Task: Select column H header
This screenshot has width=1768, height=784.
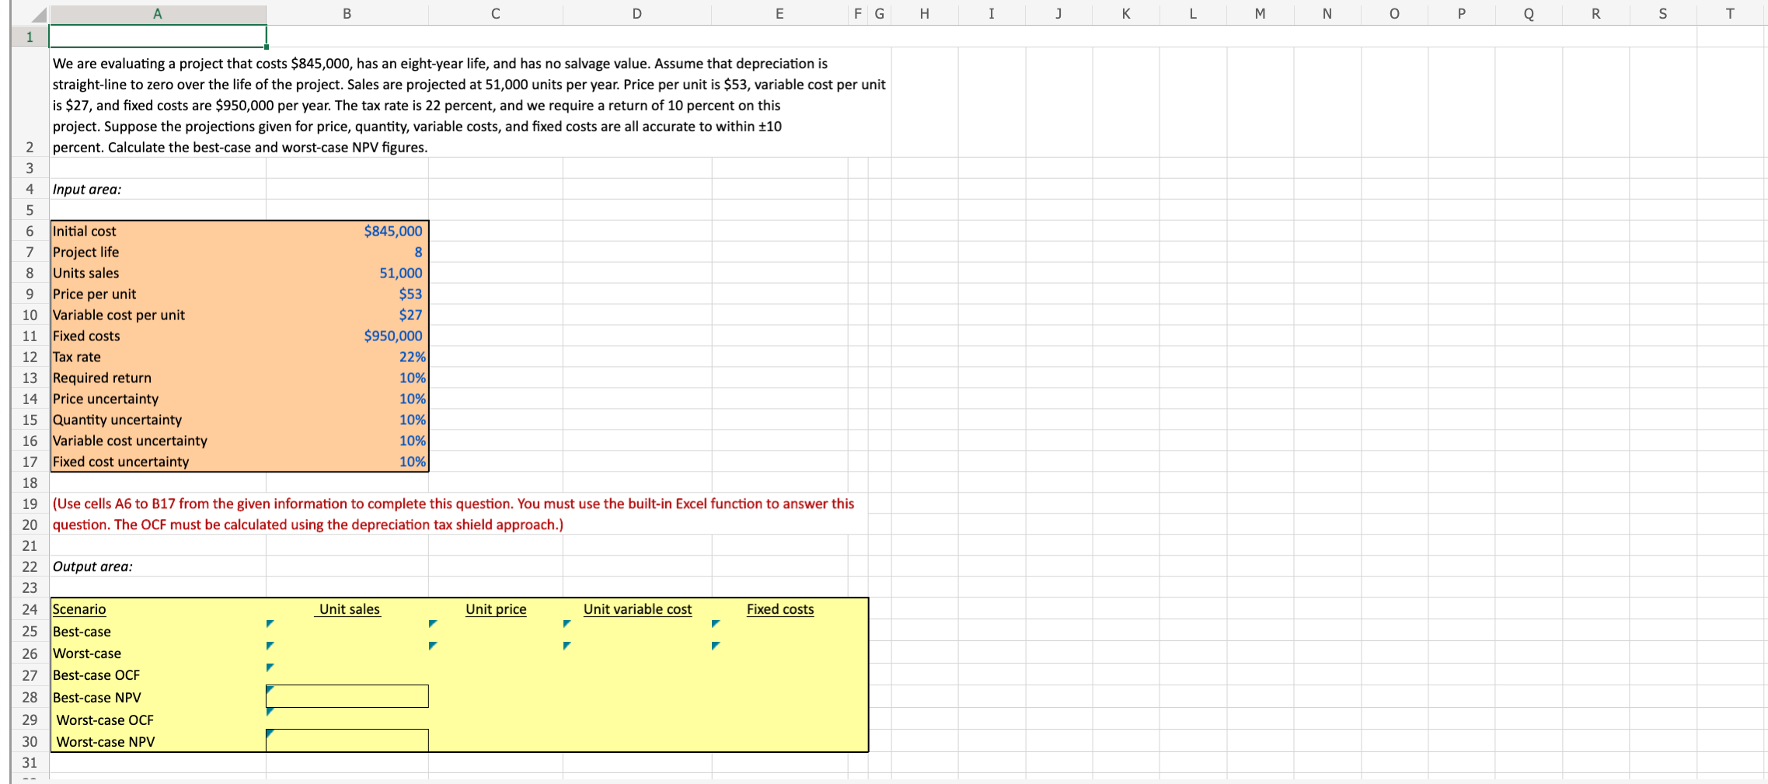Action: click(x=924, y=13)
